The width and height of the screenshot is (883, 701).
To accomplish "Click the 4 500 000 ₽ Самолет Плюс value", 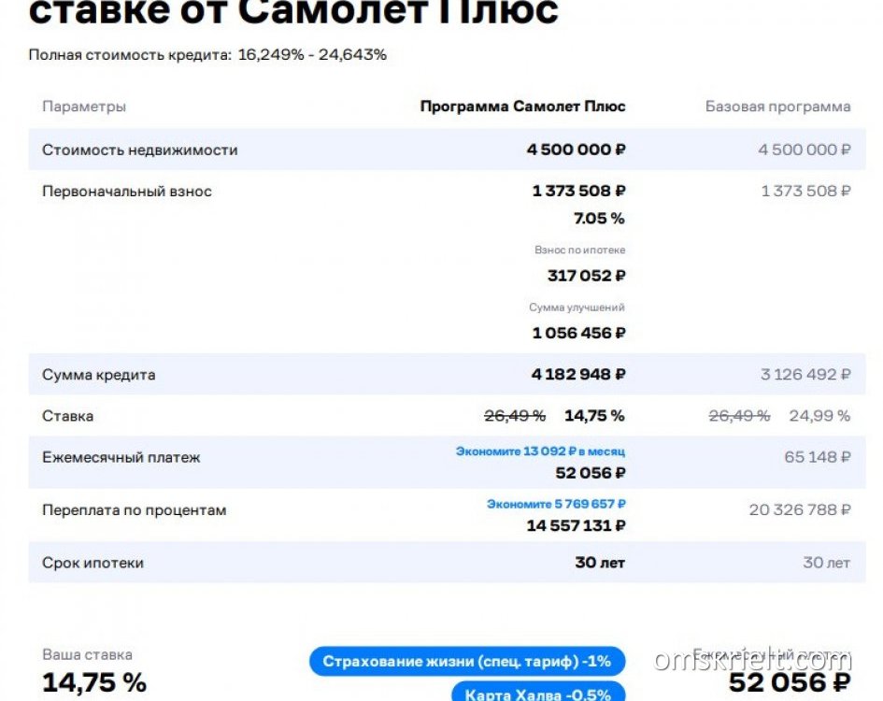I will (577, 150).
